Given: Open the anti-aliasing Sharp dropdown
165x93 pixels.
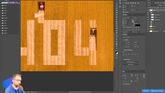Looking at the screenshot, I should (137, 32).
